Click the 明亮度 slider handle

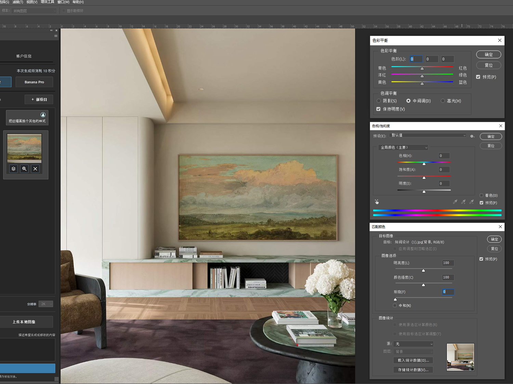click(423, 270)
